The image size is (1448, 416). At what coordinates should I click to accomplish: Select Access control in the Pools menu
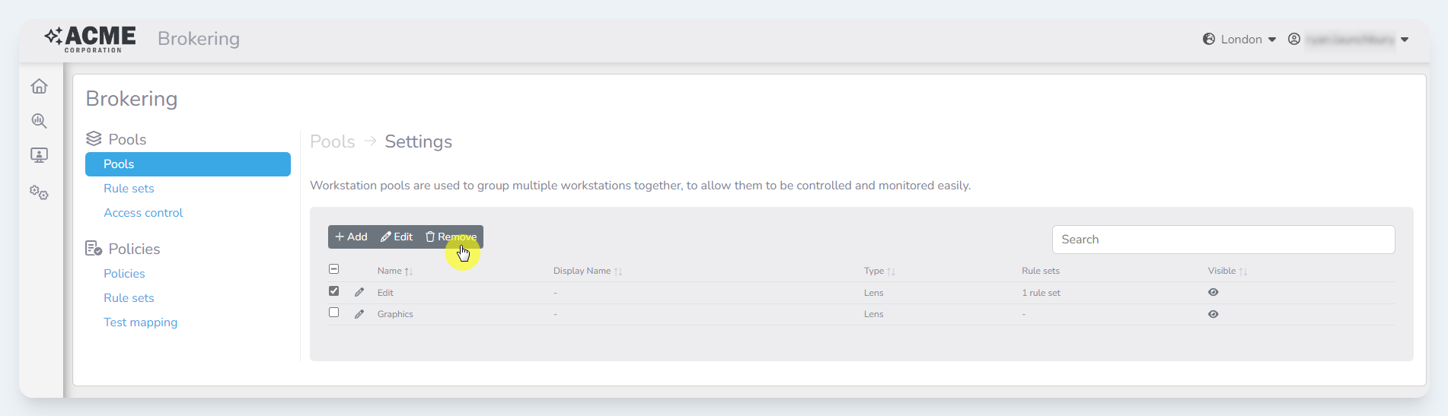coord(143,213)
